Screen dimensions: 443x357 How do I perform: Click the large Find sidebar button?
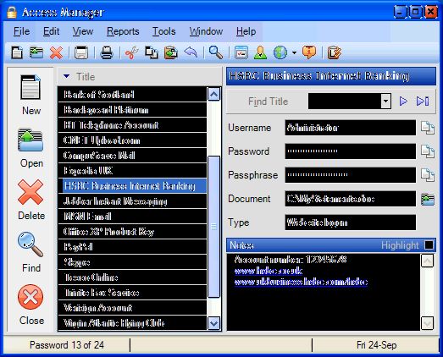(31, 252)
